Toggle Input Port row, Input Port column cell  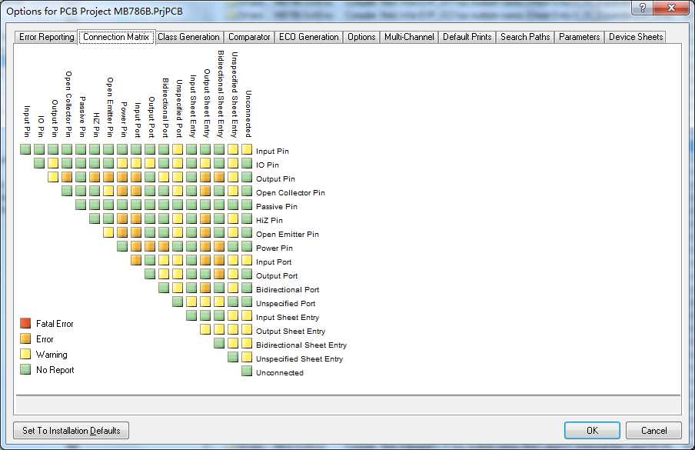coord(136,260)
